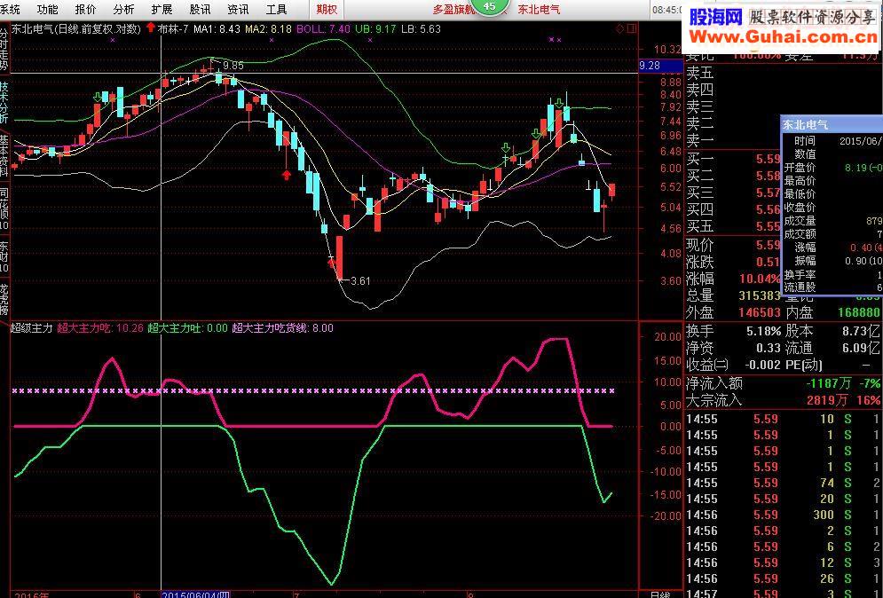The image size is (883, 598).
Task: Click the 14:56 trade row with volume 300
Action: pos(784,515)
